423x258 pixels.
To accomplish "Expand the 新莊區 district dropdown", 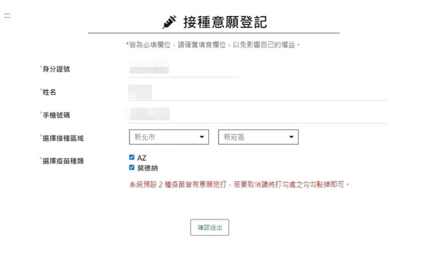I will (x=258, y=137).
